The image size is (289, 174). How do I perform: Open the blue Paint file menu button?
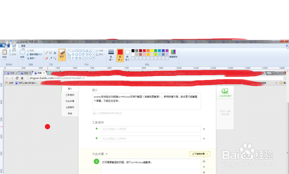click(5, 46)
